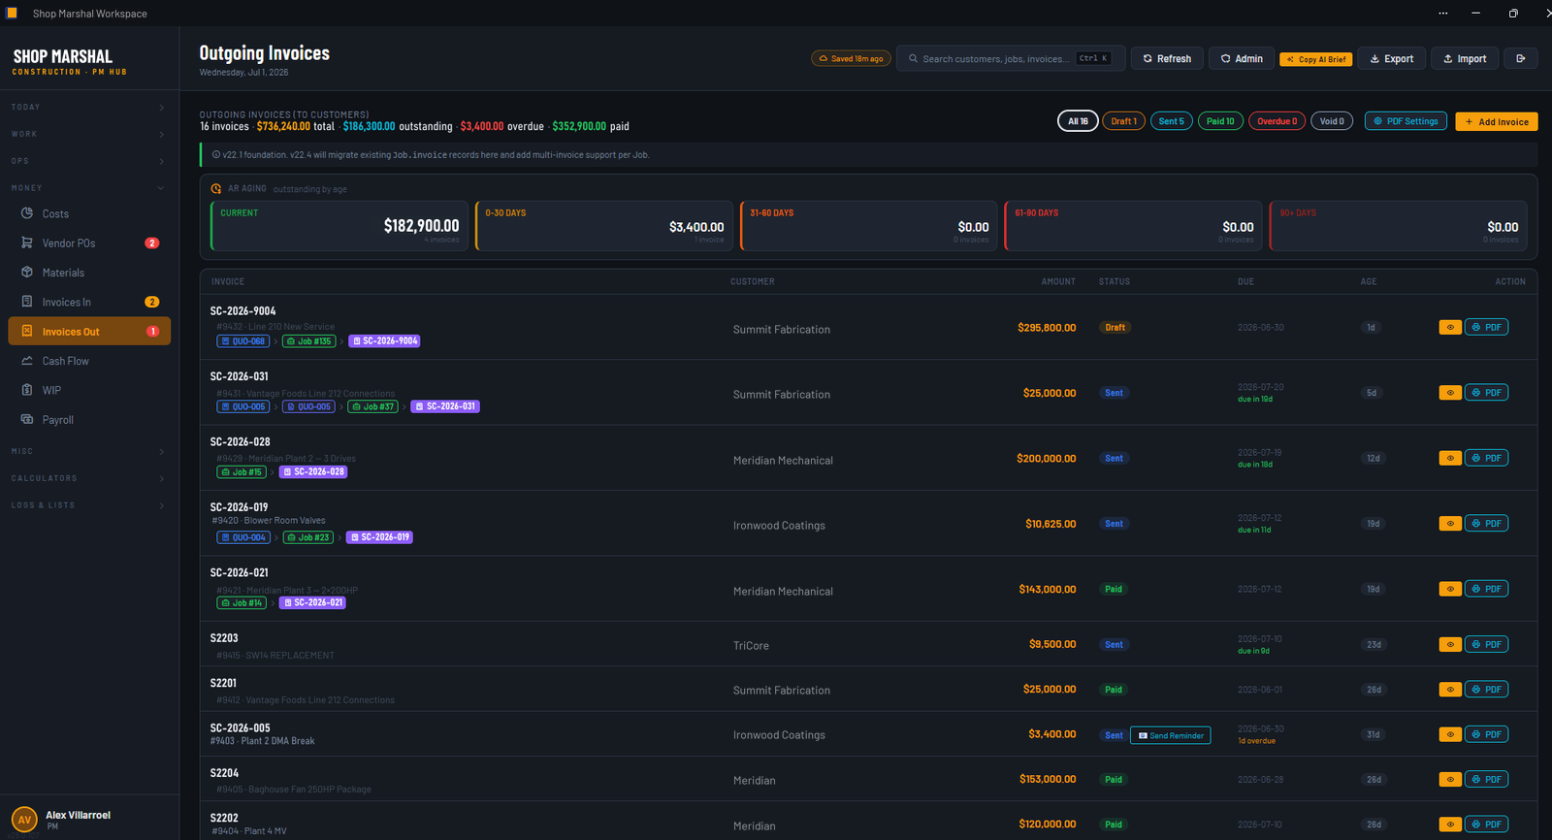View invoice SC-2026-021 with the eye icon

(x=1450, y=589)
